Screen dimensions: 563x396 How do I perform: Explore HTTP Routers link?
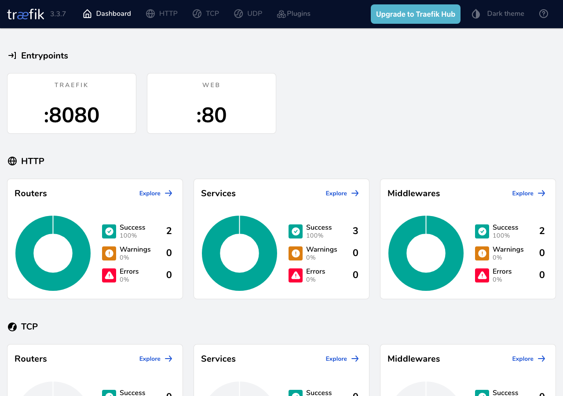[156, 193]
